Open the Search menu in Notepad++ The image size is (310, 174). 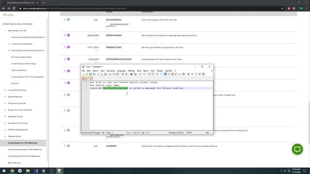coord(95,71)
